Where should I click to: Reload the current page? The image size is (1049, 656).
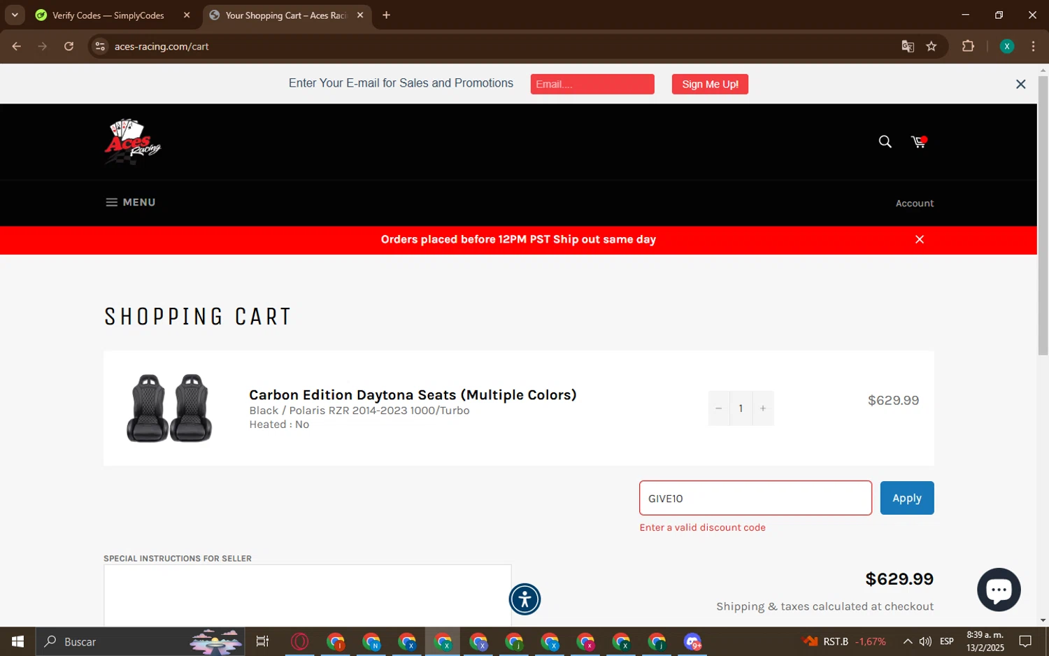pyautogui.click(x=69, y=47)
